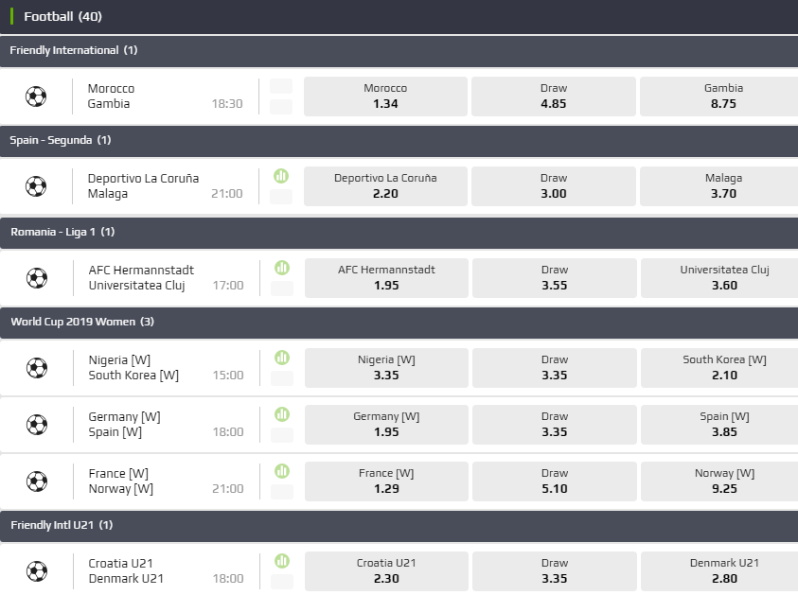The height and width of the screenshot is (595, 798).
Task: View stats icon for France vs Norway
Action: point(281,471)
